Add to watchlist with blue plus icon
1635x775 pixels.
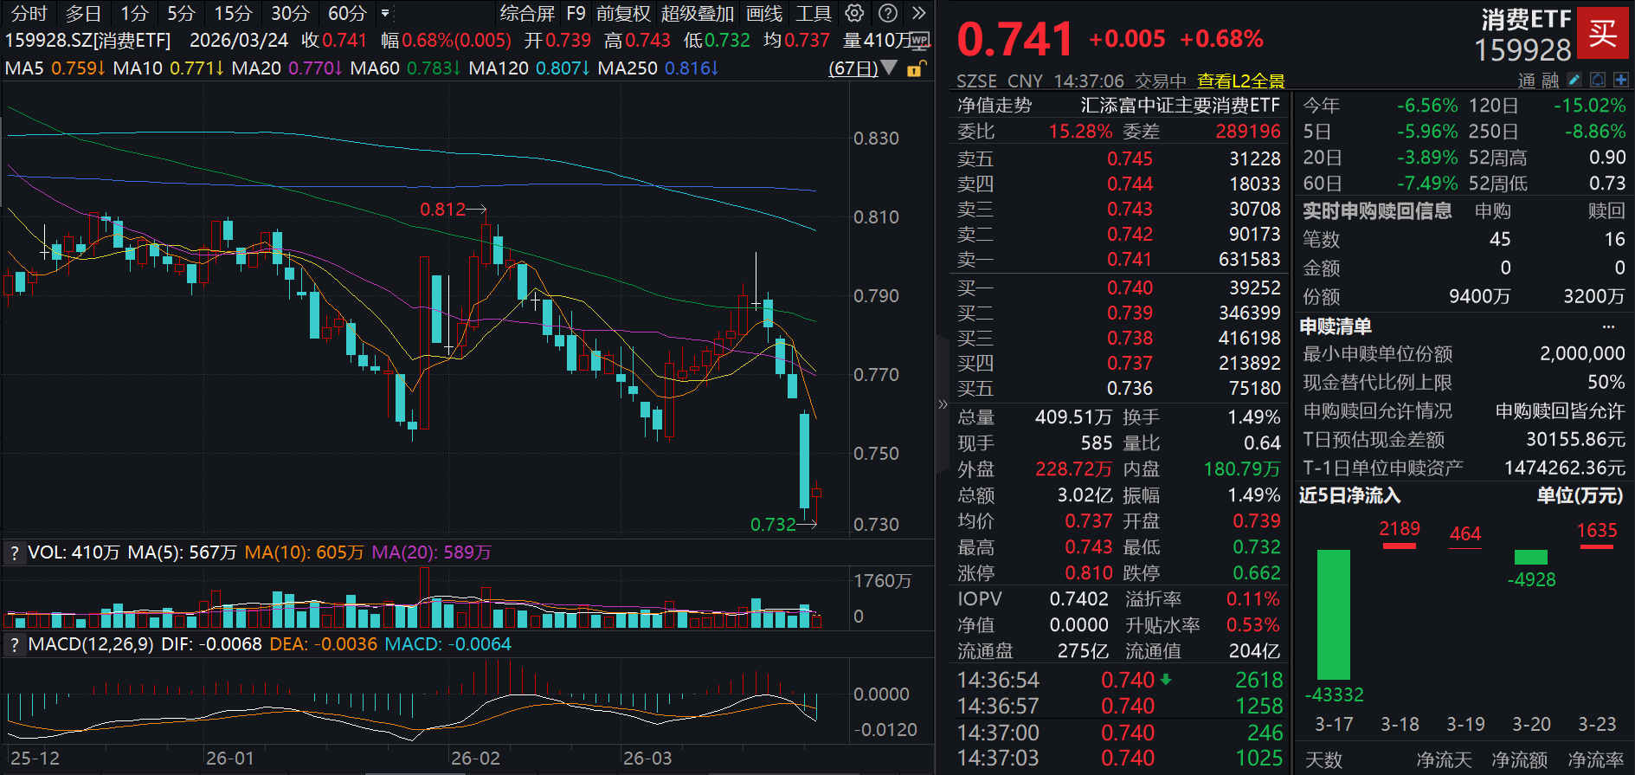(x=1620, y=80)
